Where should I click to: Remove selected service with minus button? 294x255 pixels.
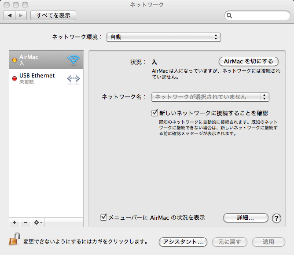click(x=26, y=222)
